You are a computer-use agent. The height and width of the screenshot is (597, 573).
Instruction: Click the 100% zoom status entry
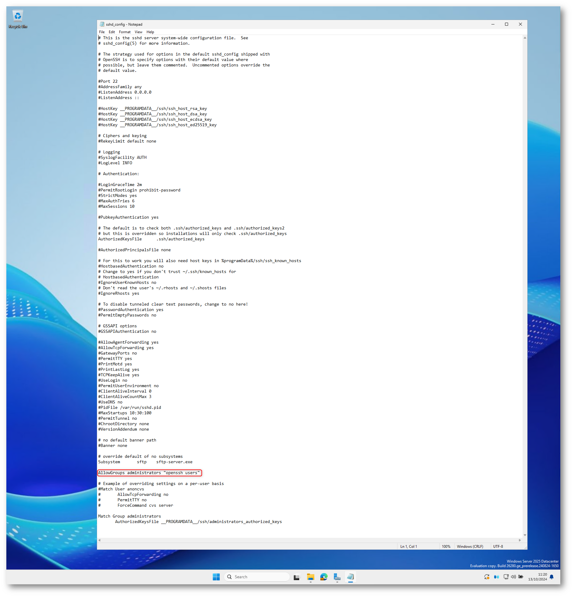tap(446, 547)
